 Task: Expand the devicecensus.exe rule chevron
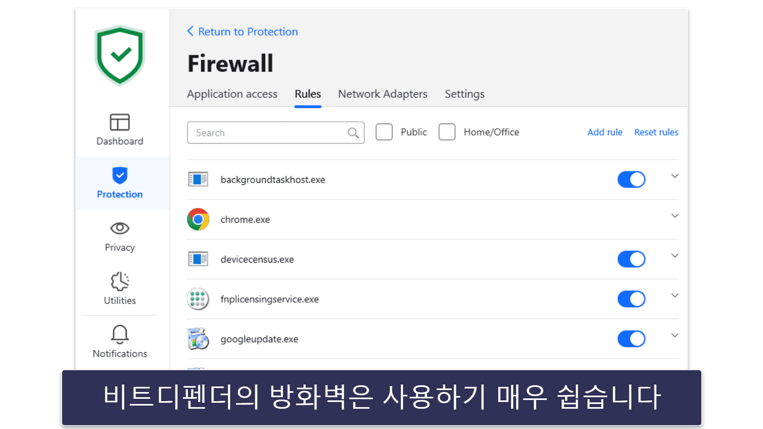(x=675, y=256)
